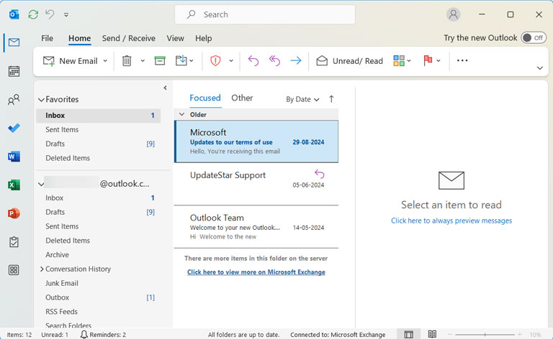Open the Outlook Team welcome email
This screenshot has width=553, height=339.
click(256, 227)
